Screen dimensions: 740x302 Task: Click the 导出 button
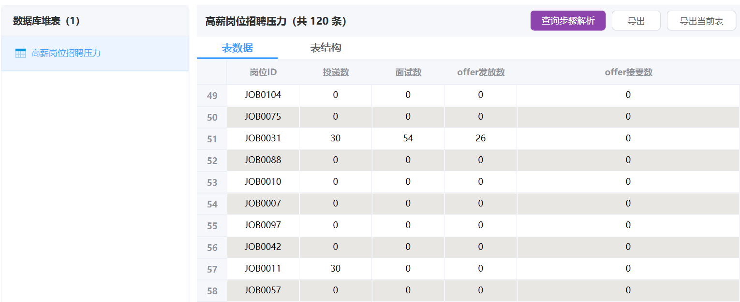(636, 21)
